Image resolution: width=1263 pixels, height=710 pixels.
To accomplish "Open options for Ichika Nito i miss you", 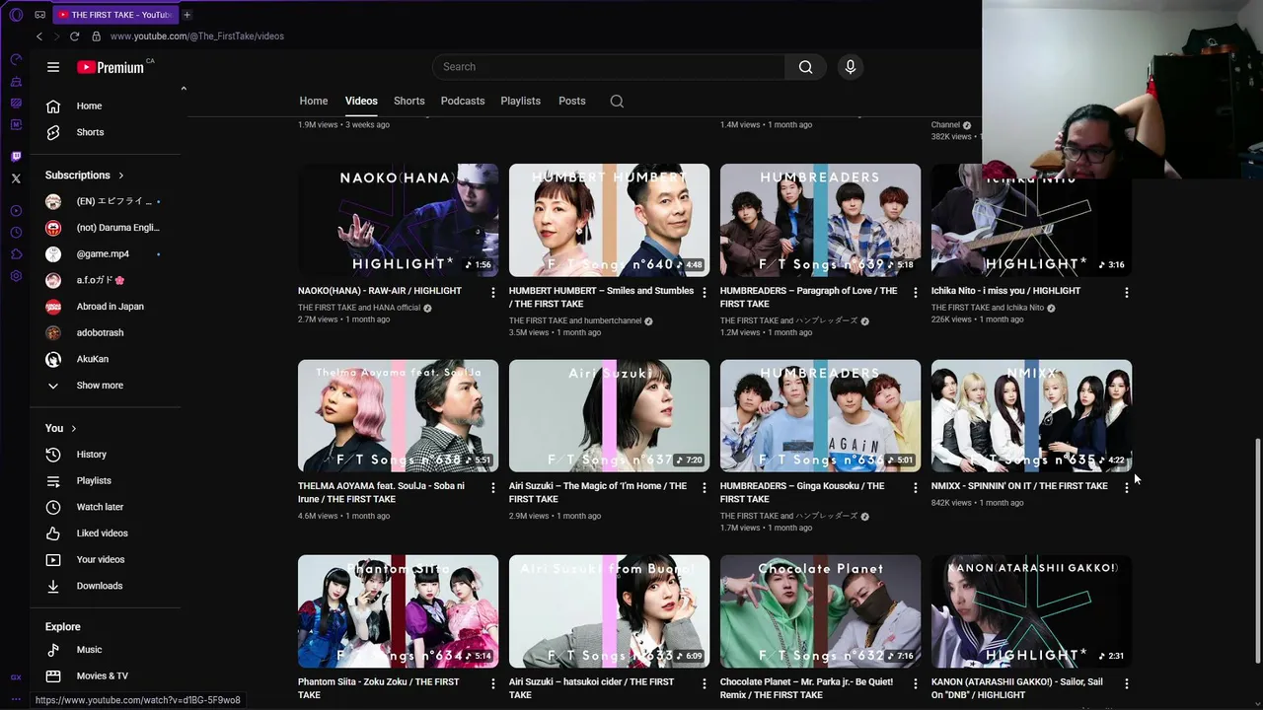I will coord(1127,292).
